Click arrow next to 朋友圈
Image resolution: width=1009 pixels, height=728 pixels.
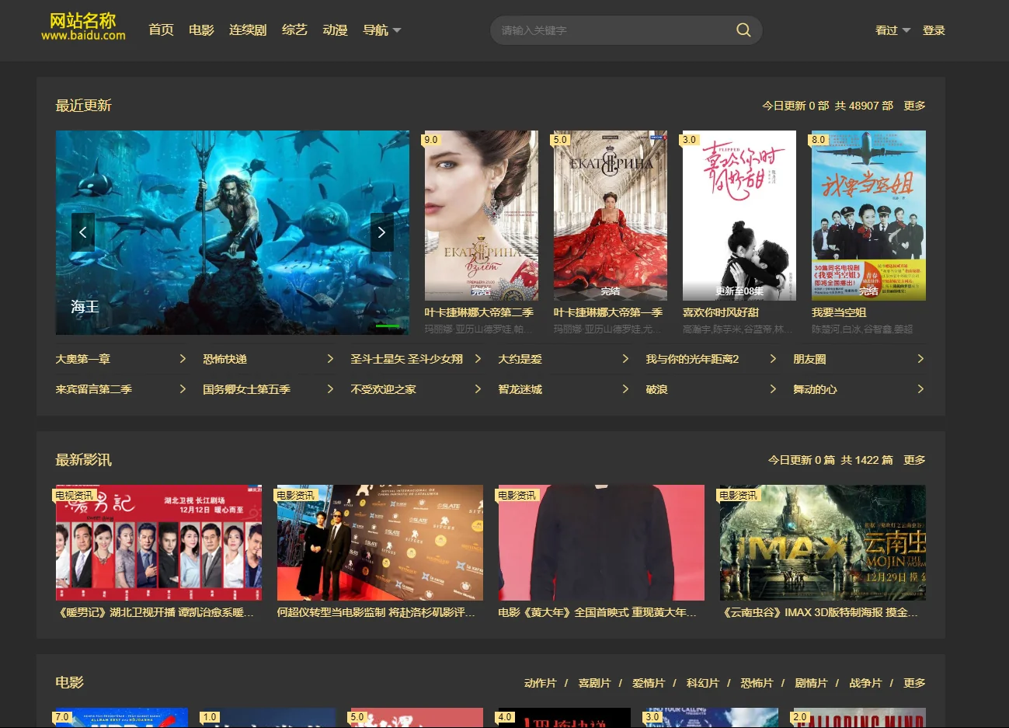coord(920,359)
